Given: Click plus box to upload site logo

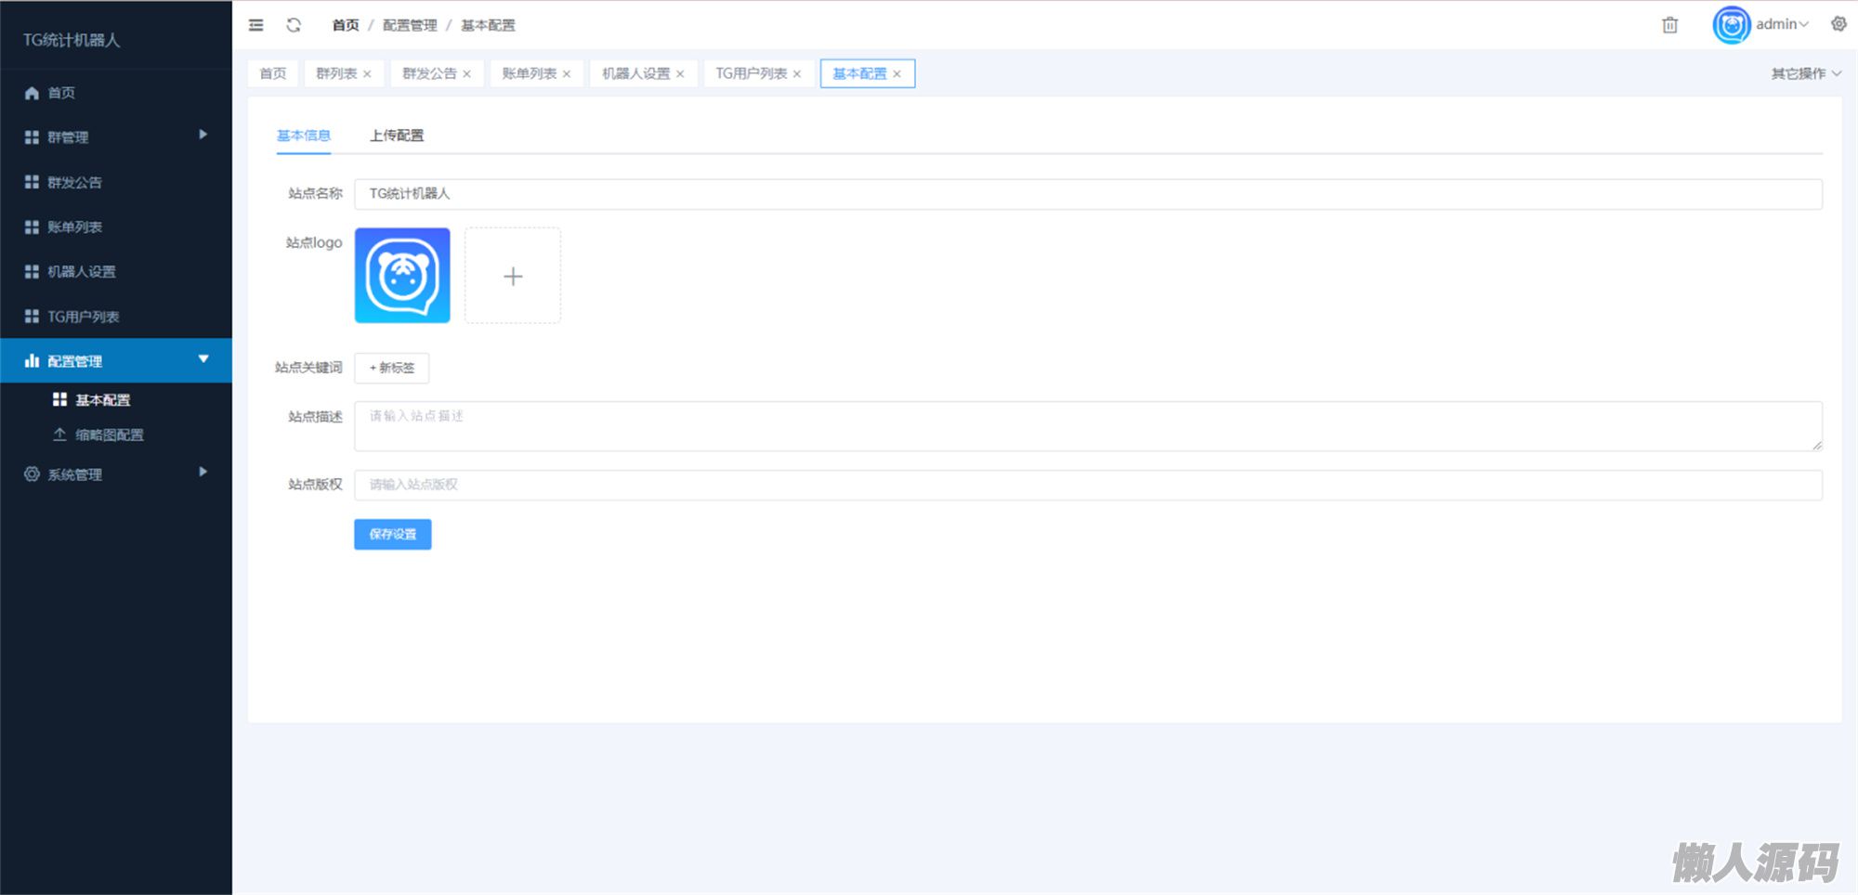Looking at the screenshot, I should click(512, 276).
